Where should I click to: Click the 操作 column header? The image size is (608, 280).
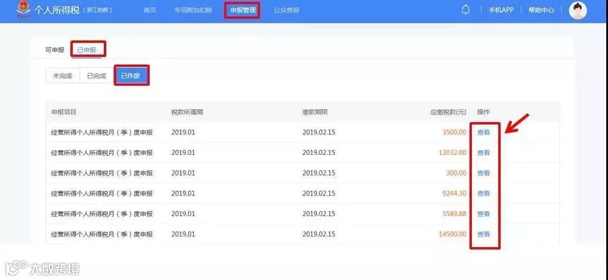[x=484, y=112]
